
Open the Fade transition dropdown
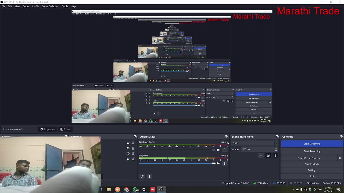point(255,143)
